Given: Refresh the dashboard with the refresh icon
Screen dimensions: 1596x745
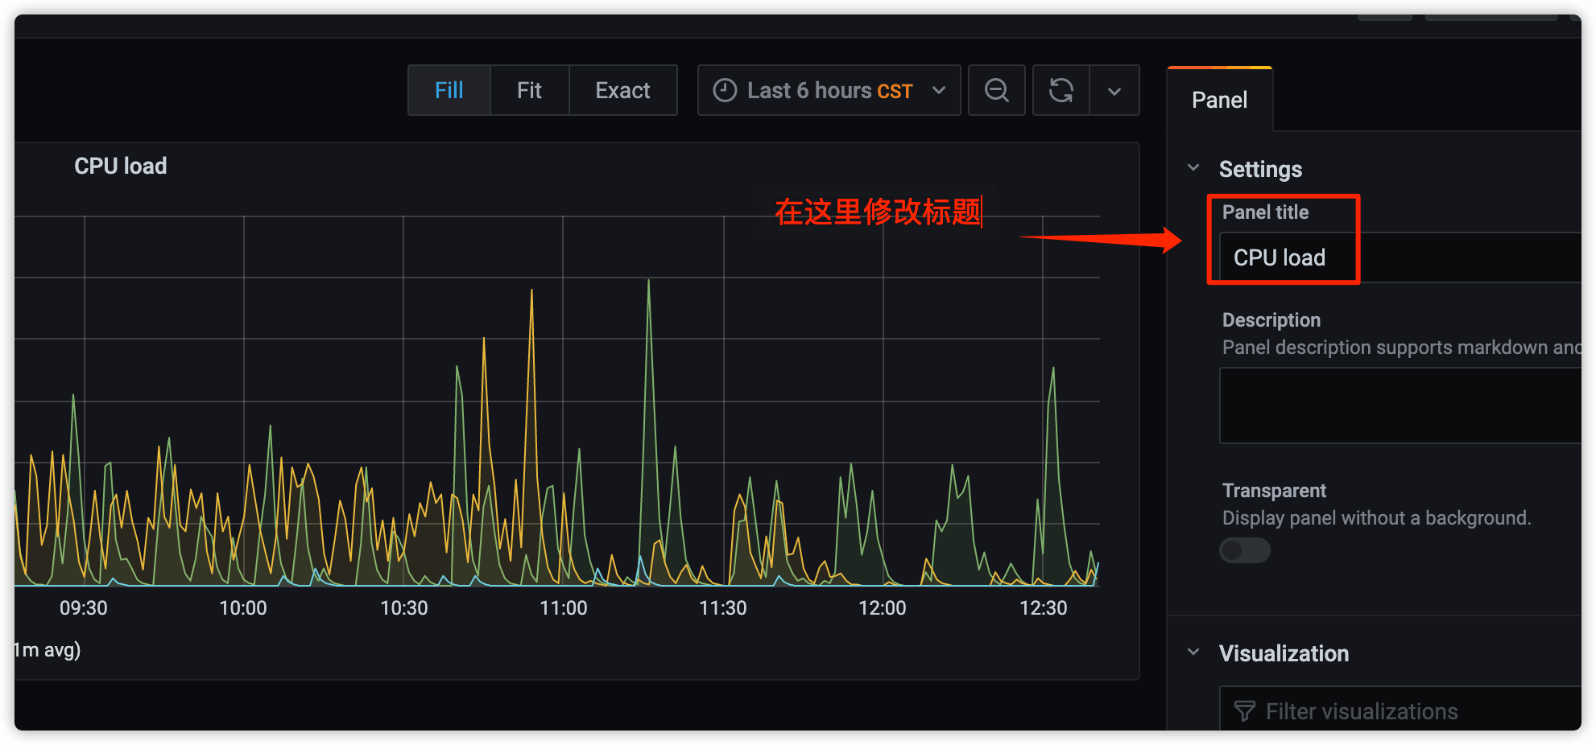Looking at the screenshot, I should [1061, 90].
